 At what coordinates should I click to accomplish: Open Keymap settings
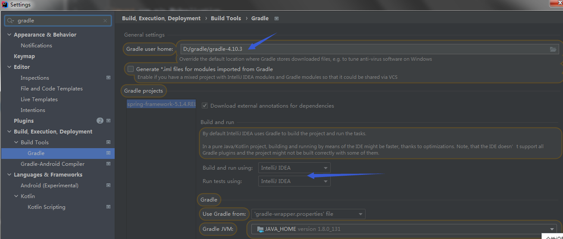click(x=24, y=56)
